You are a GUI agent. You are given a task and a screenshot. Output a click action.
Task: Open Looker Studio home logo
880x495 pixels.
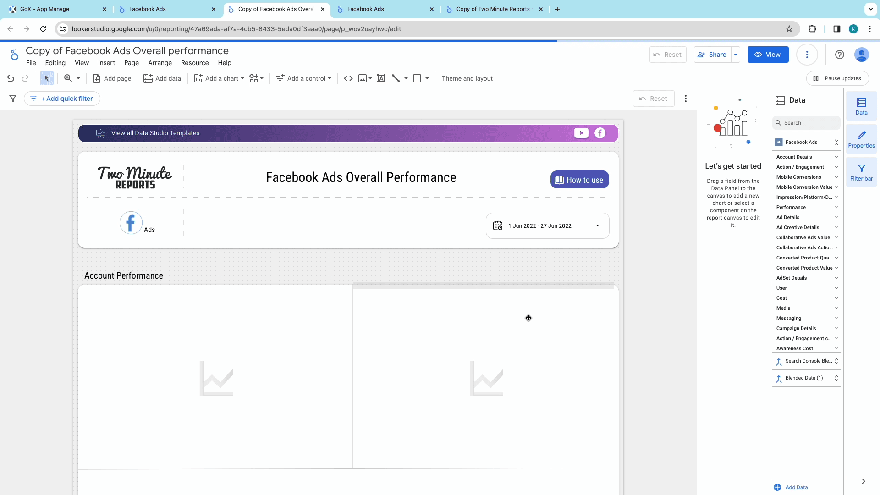click(14, 55)
